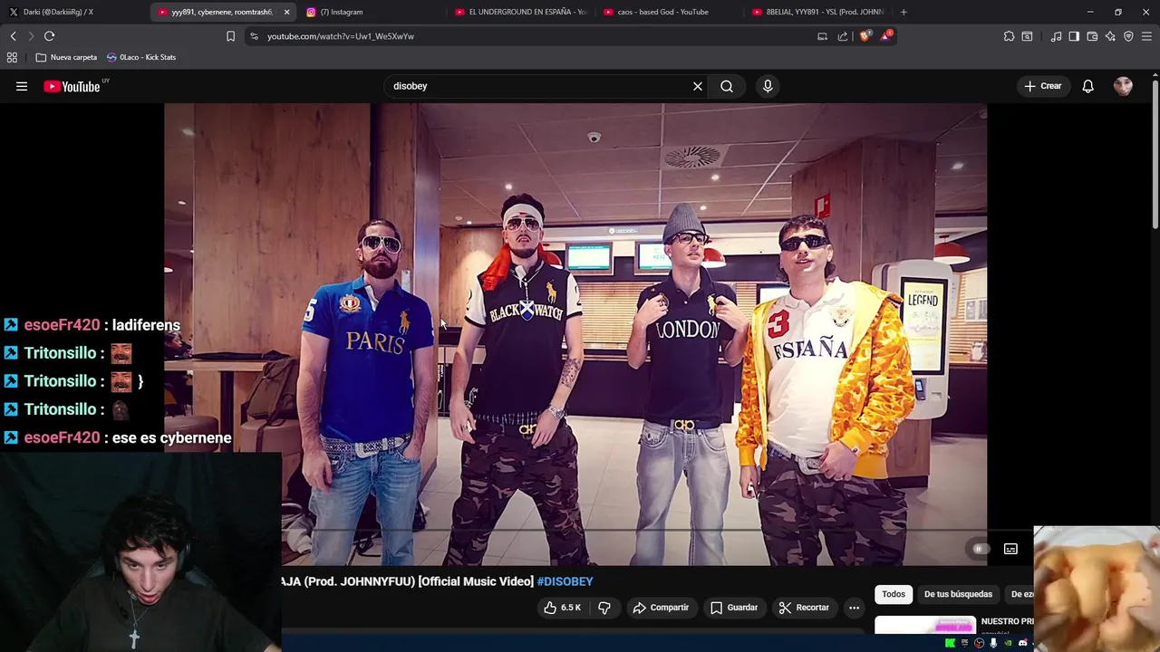This screenshot has width=1160, height=652.
Task: Open the bookmarks bar apps grid
Action: click(12, 57)
